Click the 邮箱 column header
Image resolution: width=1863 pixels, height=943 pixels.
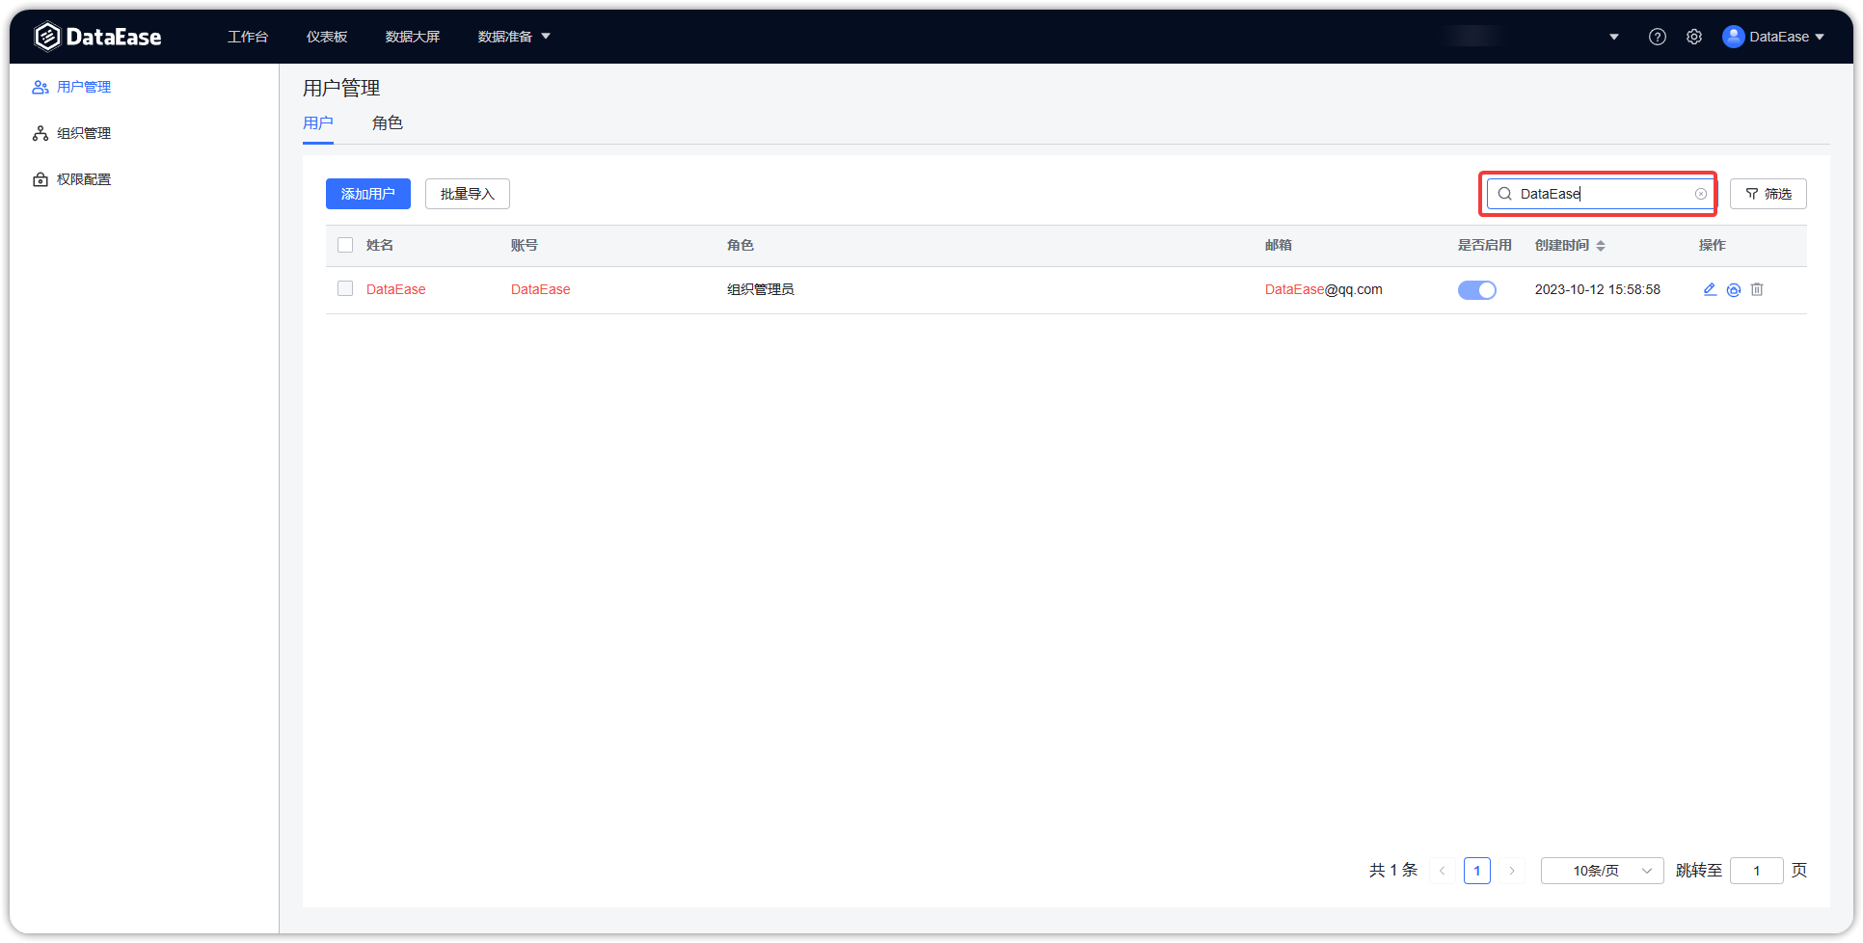1279,245
